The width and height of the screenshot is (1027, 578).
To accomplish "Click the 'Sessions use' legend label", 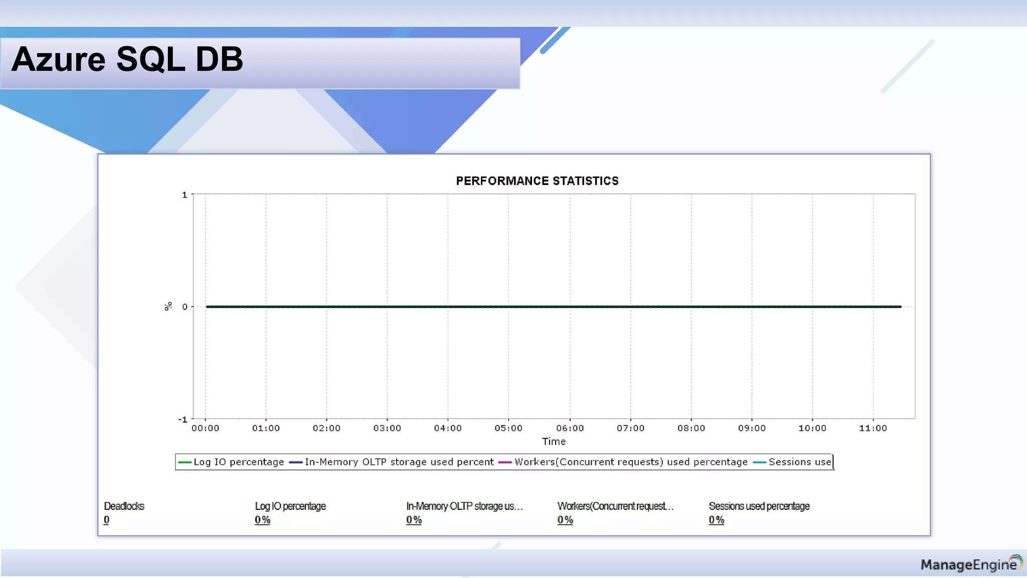I will pos(800,462).
